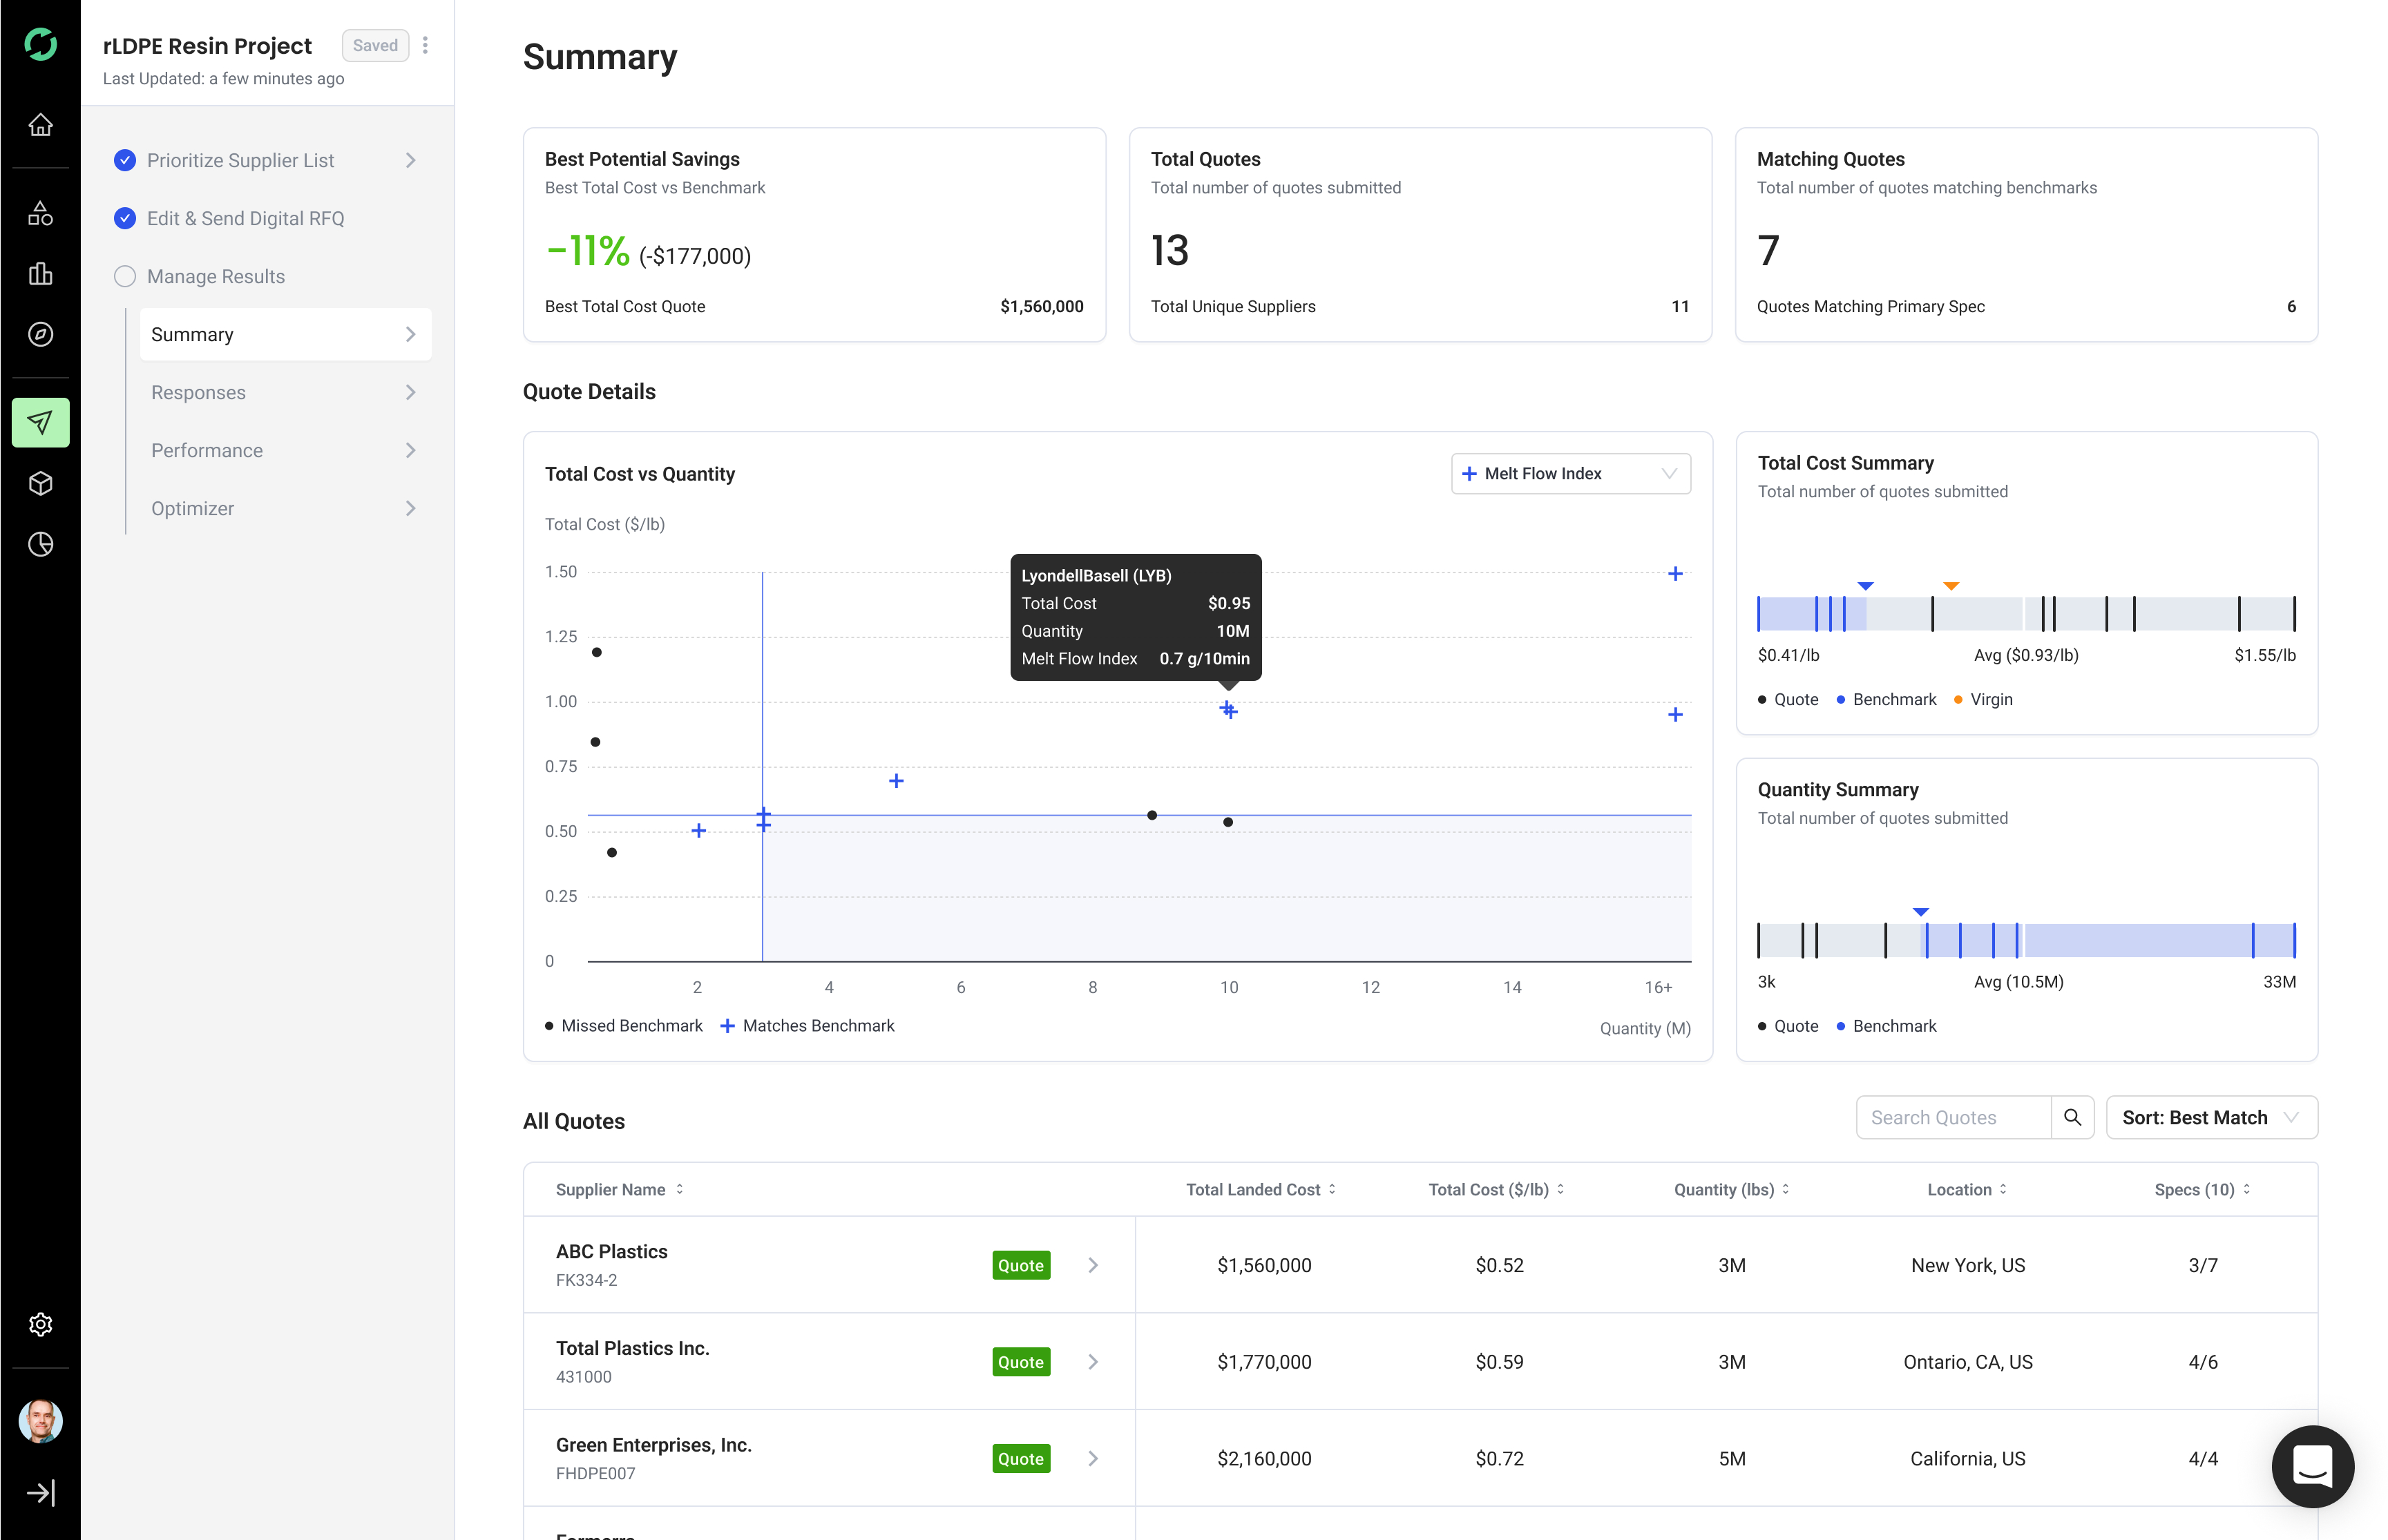Open the Melt Flow Index dropdown
2388x1540 pixels.
click(1570, 473)
